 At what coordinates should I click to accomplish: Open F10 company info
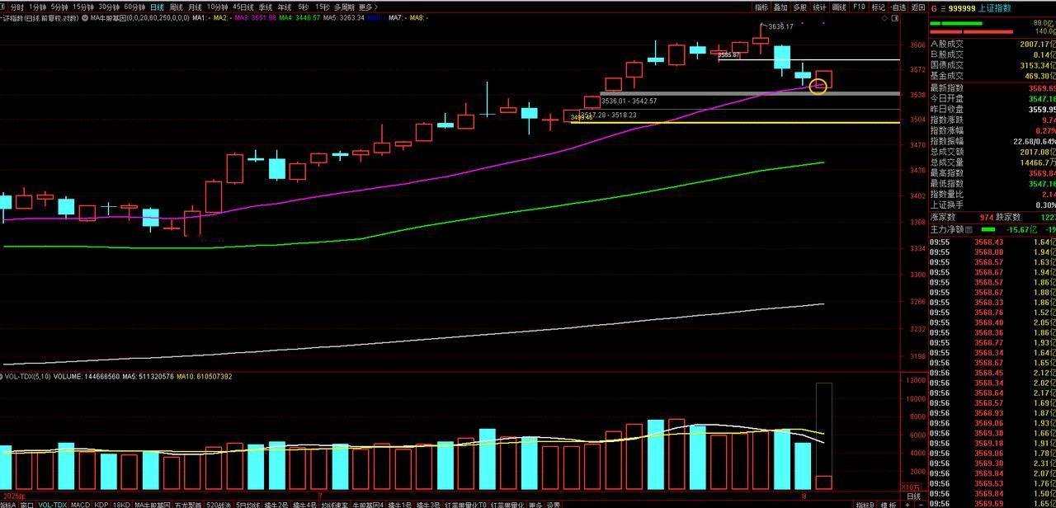pyautogui.click(x=859, y=7)
